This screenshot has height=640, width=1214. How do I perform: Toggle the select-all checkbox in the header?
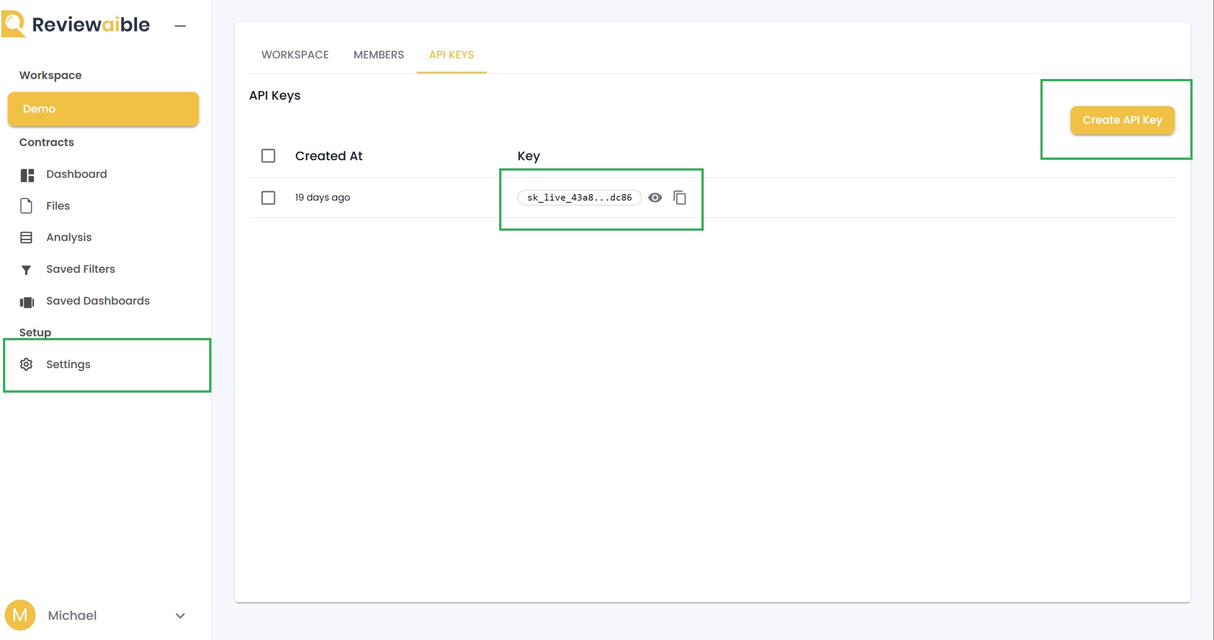(x=268, y=155)
